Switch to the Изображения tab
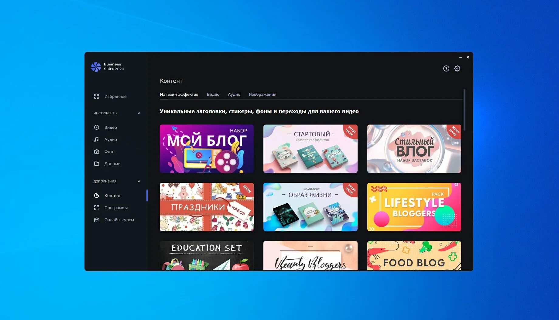 (262, 94)
